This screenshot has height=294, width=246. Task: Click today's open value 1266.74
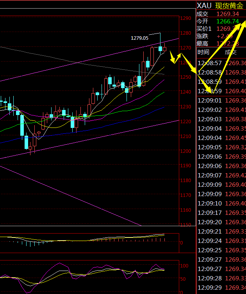[x=228, y=21]
